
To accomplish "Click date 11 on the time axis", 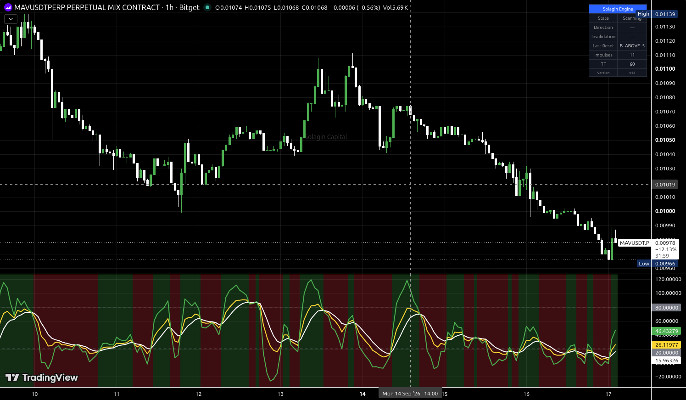I will pos(117,394).
